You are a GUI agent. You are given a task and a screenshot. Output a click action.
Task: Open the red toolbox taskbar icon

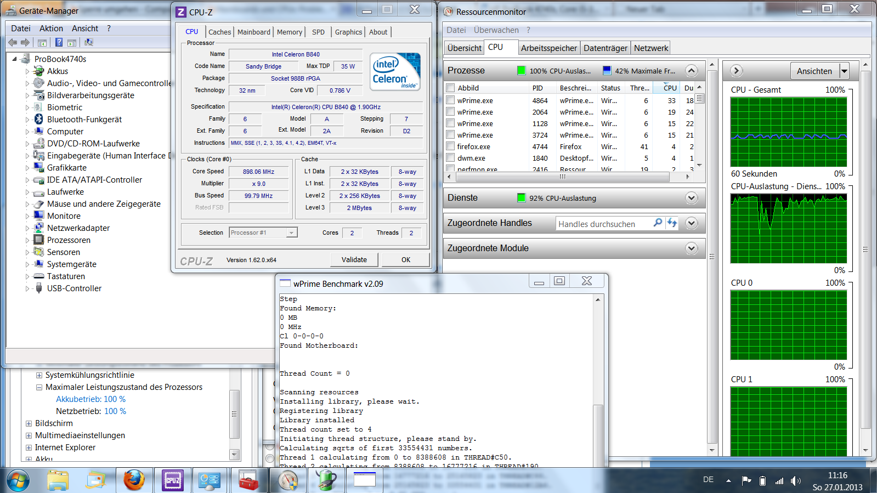click(x=248, y=480)
